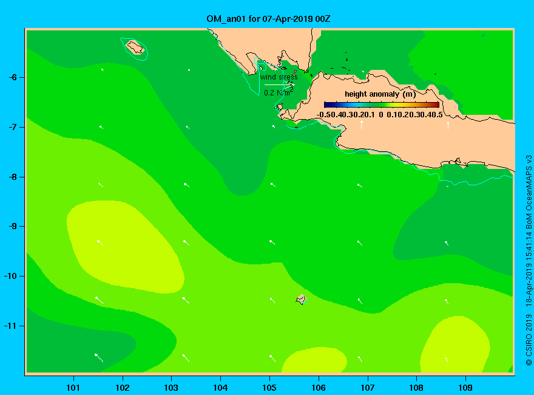Click the dark blue end of the color bar
The width and height of the screenshot is (534, 395).
pyautogui.click(x=328, y=105)
